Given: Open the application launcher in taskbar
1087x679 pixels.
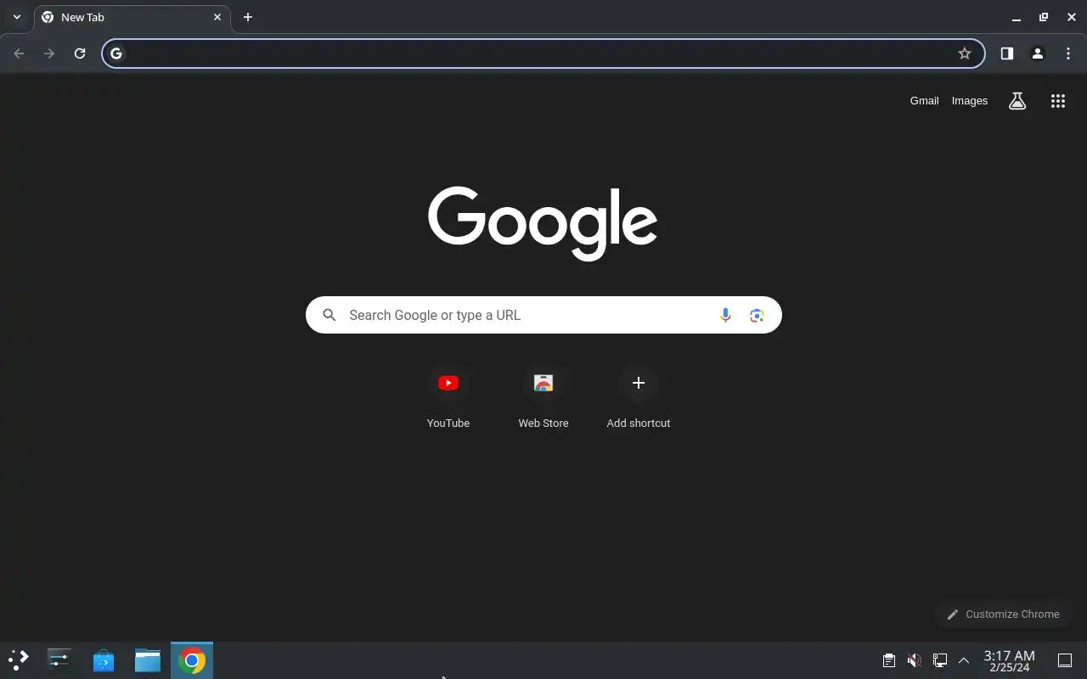Looking at the screenshot, I should tap(19, 659).
